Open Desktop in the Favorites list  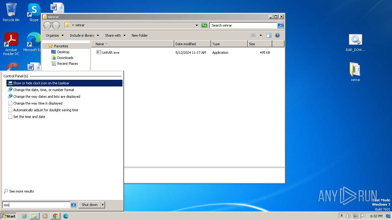click(x=63, y=52)
